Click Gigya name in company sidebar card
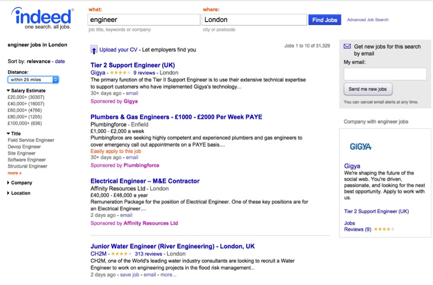 [352, 166]
